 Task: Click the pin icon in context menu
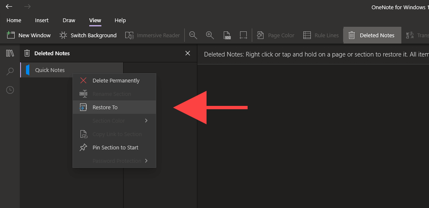[x=83, y=148]
